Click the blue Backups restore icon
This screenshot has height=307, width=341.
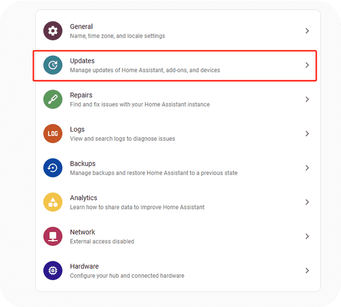(x=53, y=168)
